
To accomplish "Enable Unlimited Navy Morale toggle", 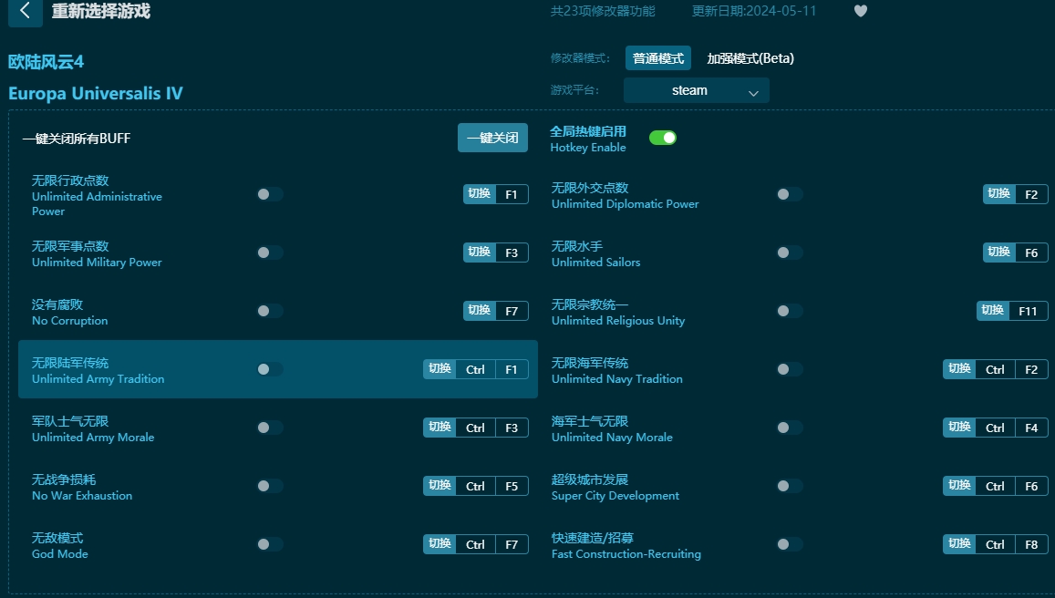I will point(790,428).
